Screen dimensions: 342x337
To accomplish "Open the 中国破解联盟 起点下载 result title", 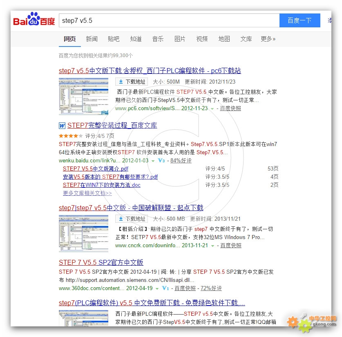I will point(131,208).
